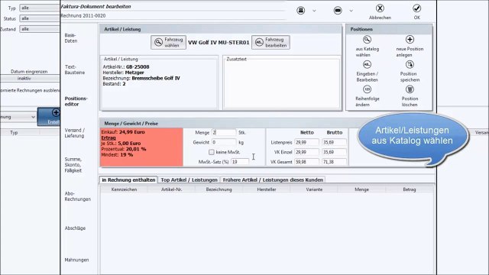The image size is (489, 275).
Task: Open Text-Bausteine section in sidebar
Action: [75, 70]
